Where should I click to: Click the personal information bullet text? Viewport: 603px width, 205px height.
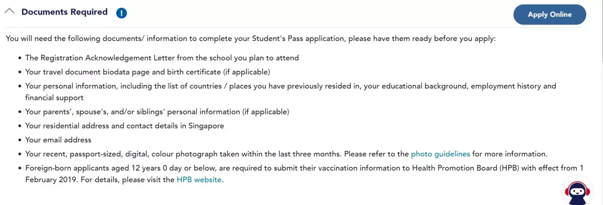coord(291,92)
